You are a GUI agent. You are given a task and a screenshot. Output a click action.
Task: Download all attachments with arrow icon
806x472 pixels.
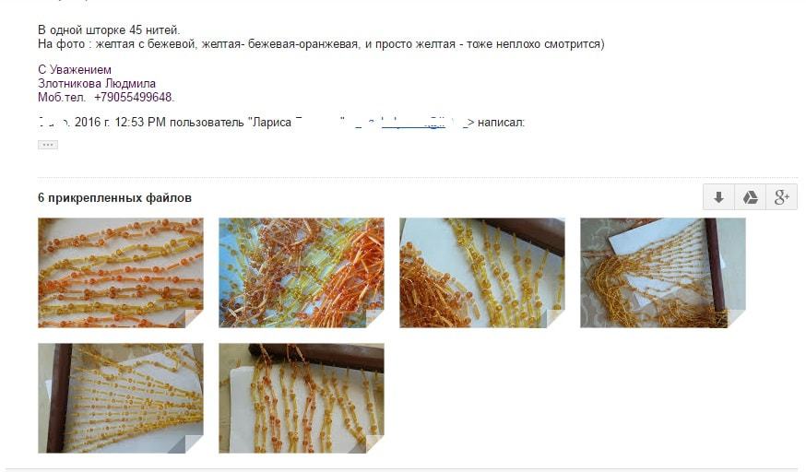(718, 196)
